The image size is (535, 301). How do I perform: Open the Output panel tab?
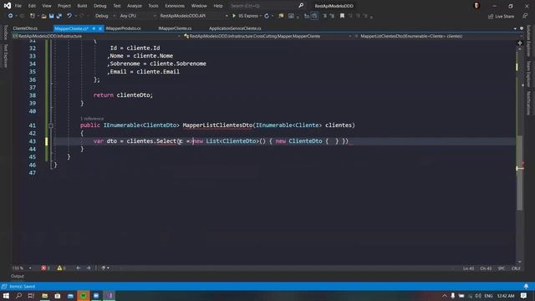click(18, 276)
